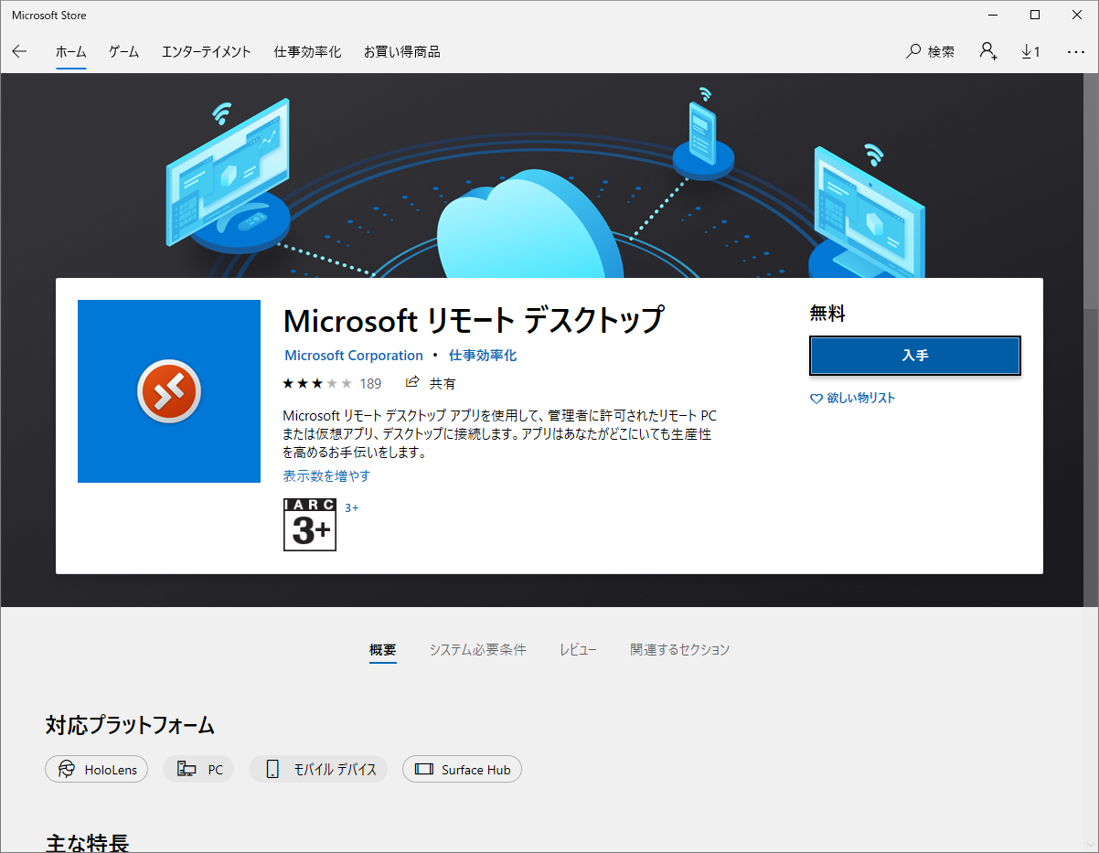
Task: Open the 仕事効率化 category link under title
Action: click(x=483, y=356)
